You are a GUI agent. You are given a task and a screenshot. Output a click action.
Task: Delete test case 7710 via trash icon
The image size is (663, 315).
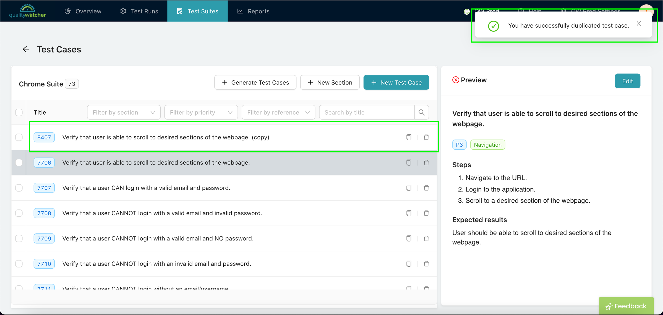(x=426, y=264)
